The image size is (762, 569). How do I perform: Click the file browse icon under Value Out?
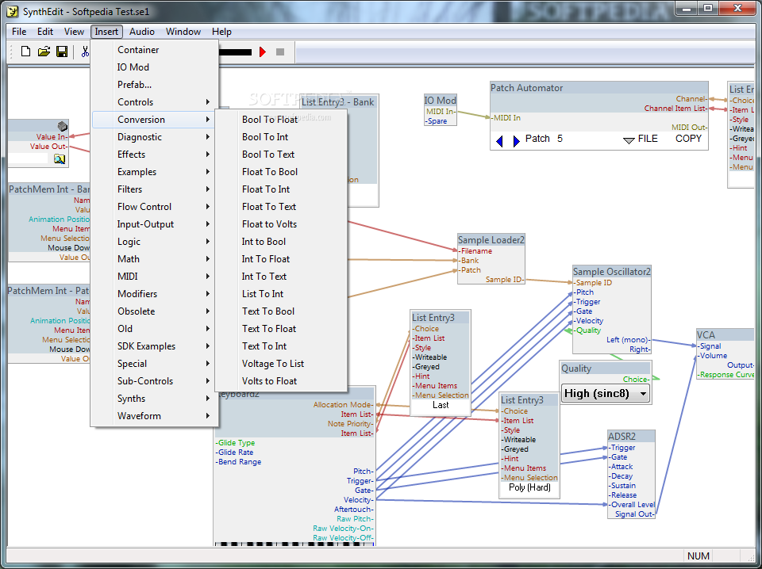pyautogui.click(x=60, y=159)
